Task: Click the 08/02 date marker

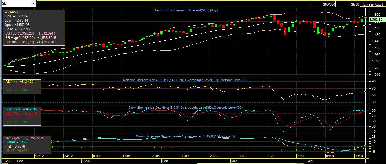Action: click(184, 156)
